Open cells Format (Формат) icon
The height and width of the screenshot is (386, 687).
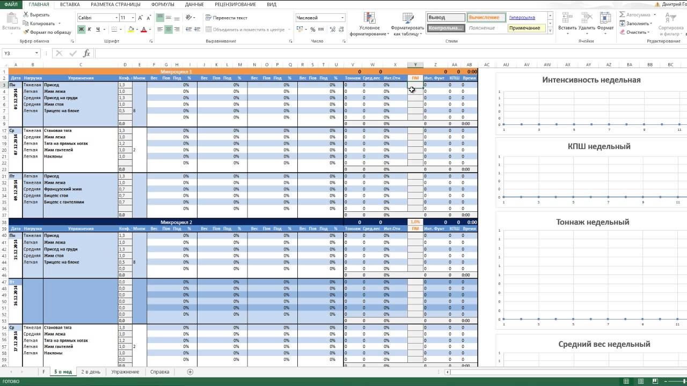tap(605, 18)
